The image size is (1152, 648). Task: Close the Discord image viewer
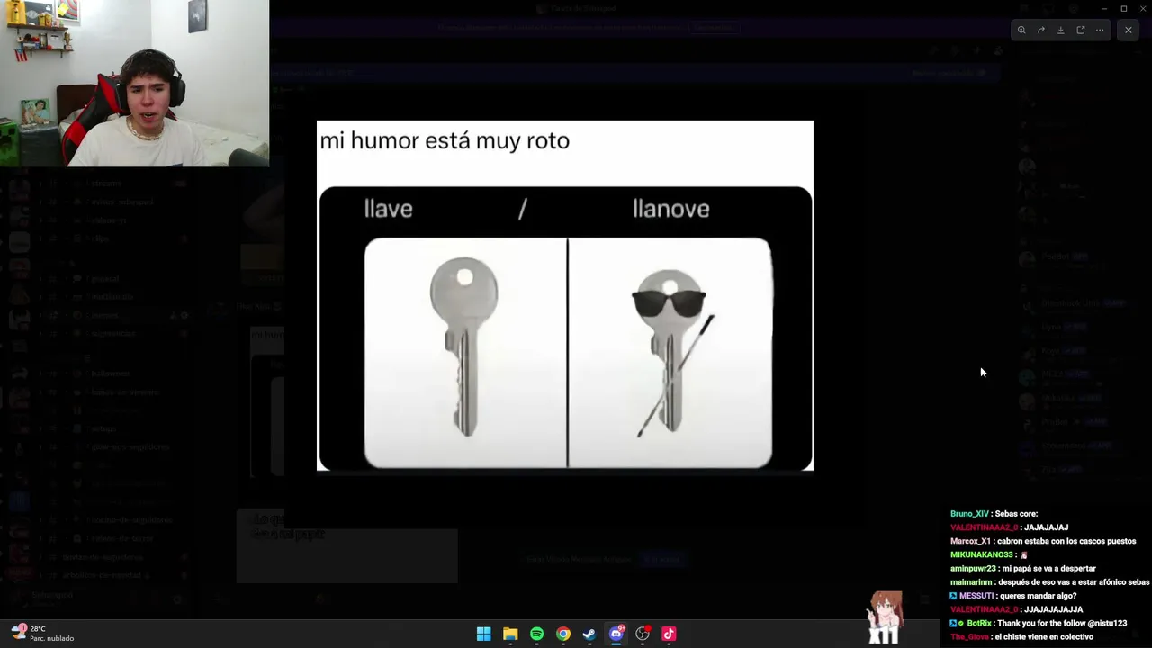(1129, 30)
